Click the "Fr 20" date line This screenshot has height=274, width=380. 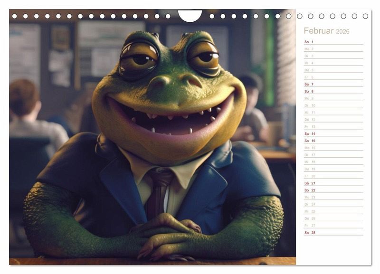tap(332, 176)
